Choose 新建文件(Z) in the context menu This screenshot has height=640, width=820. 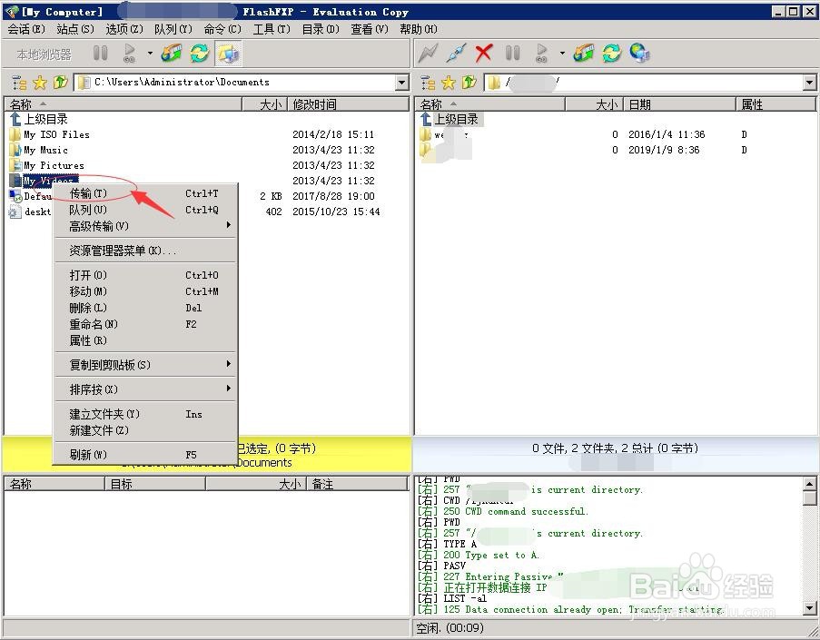(145, 430)
